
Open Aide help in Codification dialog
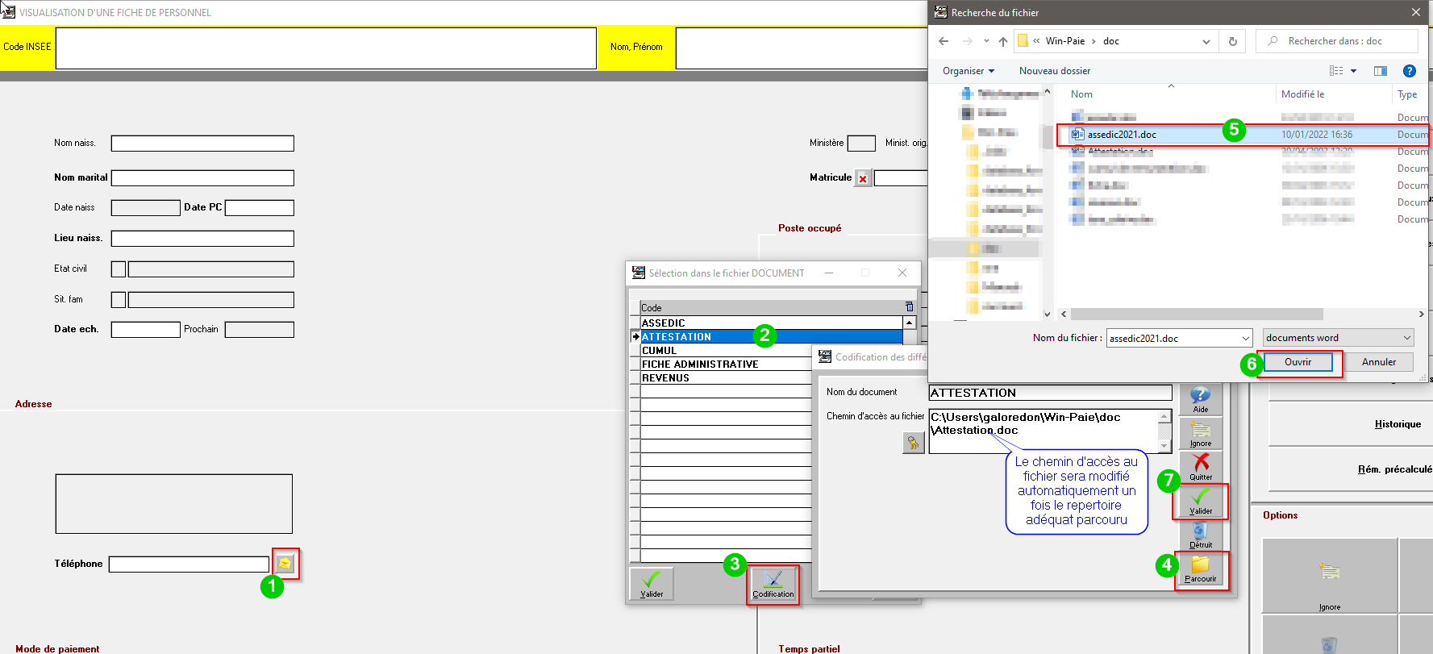click(1200, 398)
